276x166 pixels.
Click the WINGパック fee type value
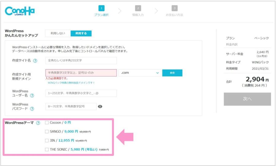[x=260, y=62]
